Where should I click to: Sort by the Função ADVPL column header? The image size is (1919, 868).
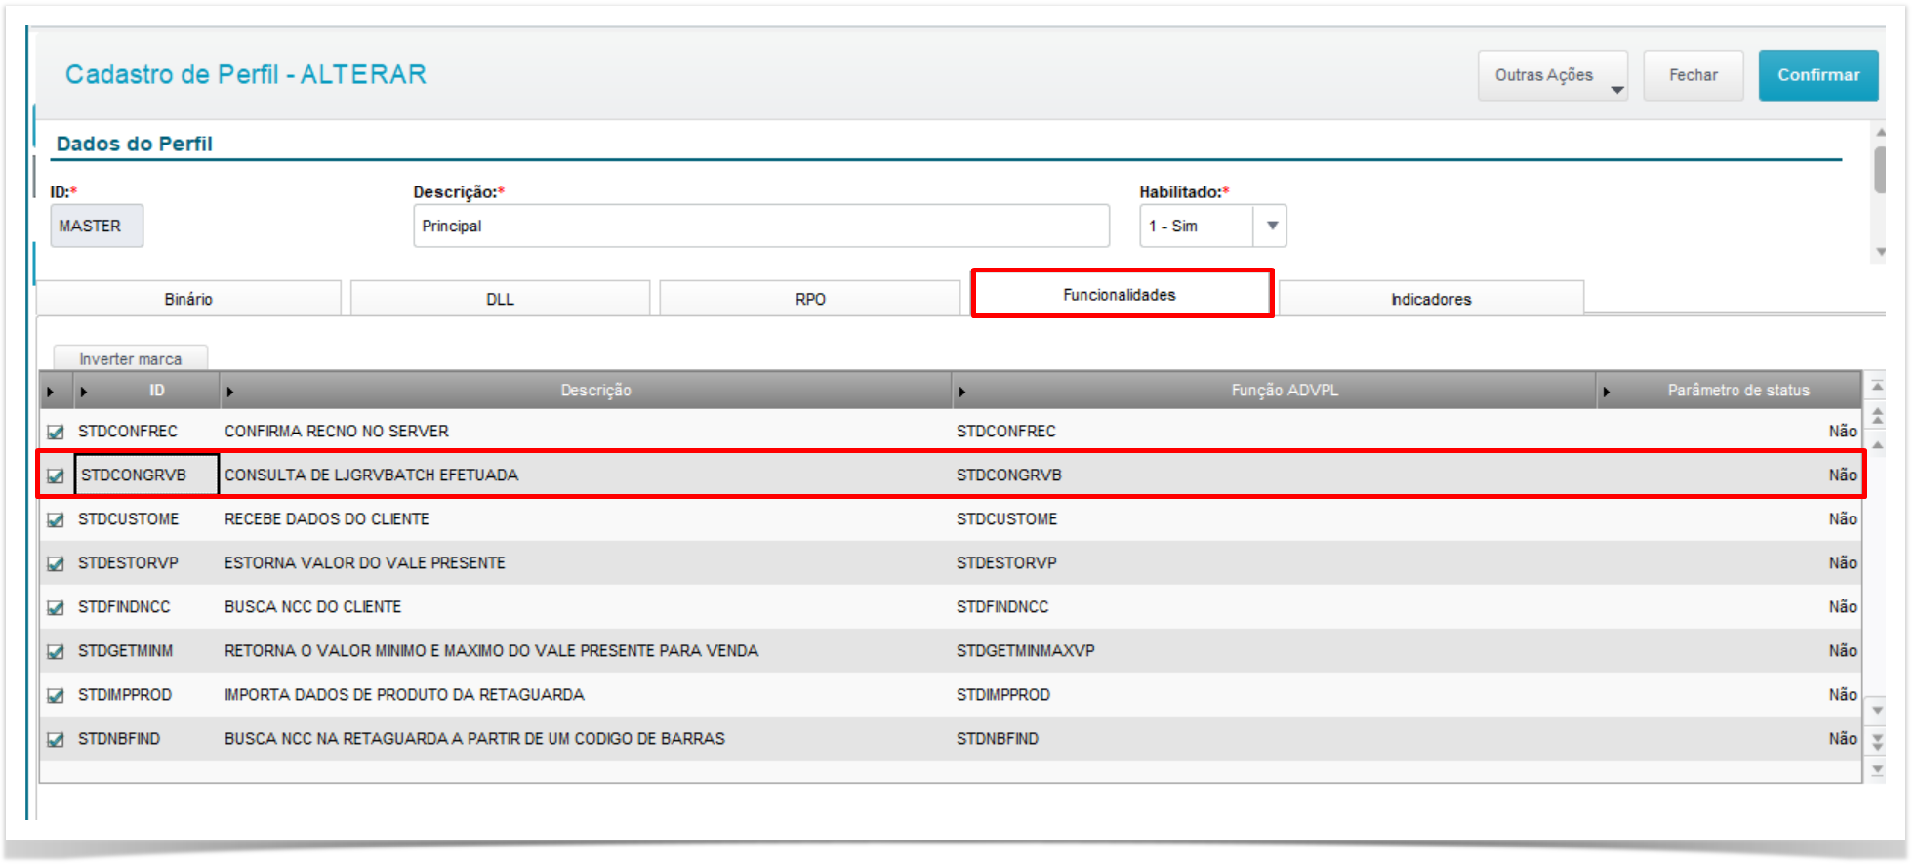(x=1275, y=391)
